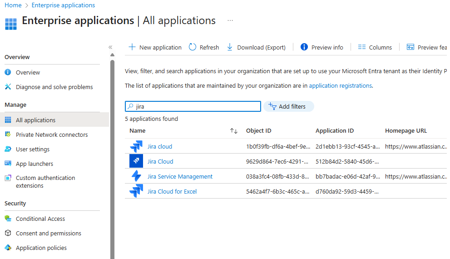Click the Application policies icon
The width and height of the screenshot is (450, 259).
tap(8, 248)
